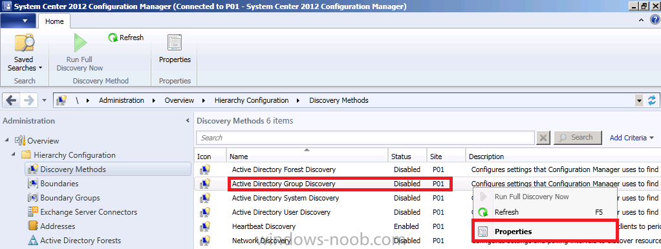The image size is (661, 249).
Task: Go forward with the navigation arrow
Action: pyautogui.click(x=28, y=100)
